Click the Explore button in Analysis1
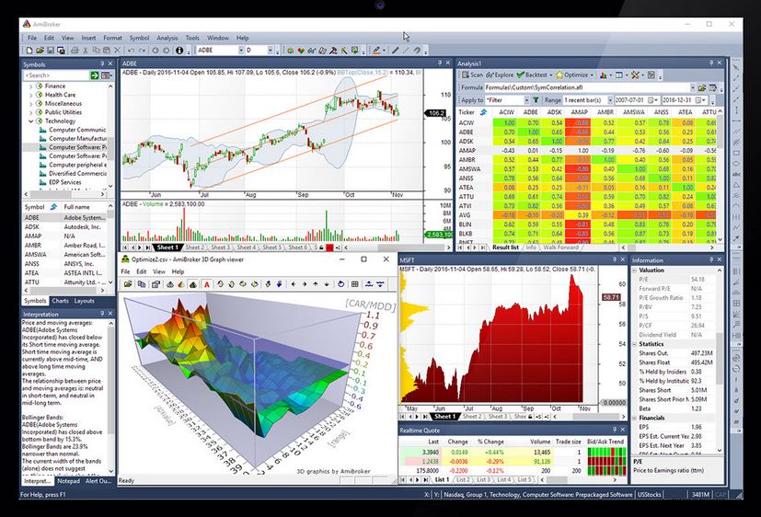This screenshot has width=761, height=517. [x=500, y=75]
